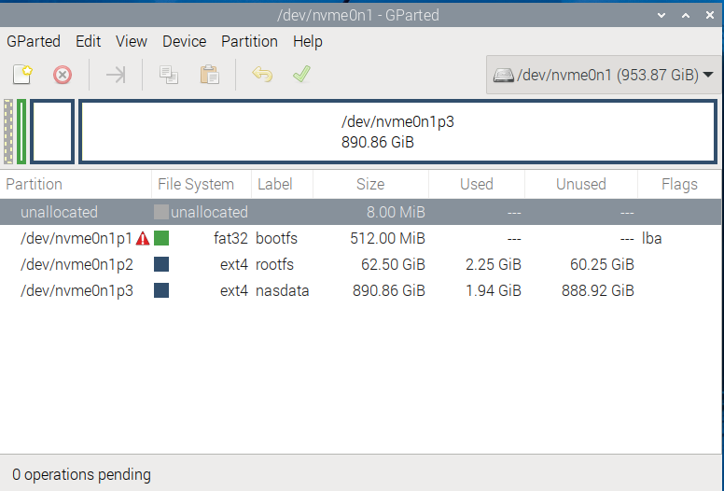Image resolution: width=724 pixels, height=491 pixels.
Task: Open the GParted menu
Action: 34,42
